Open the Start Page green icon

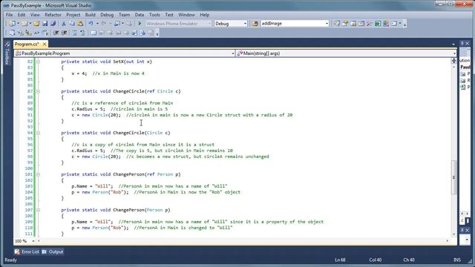click(x=378, y=24)
